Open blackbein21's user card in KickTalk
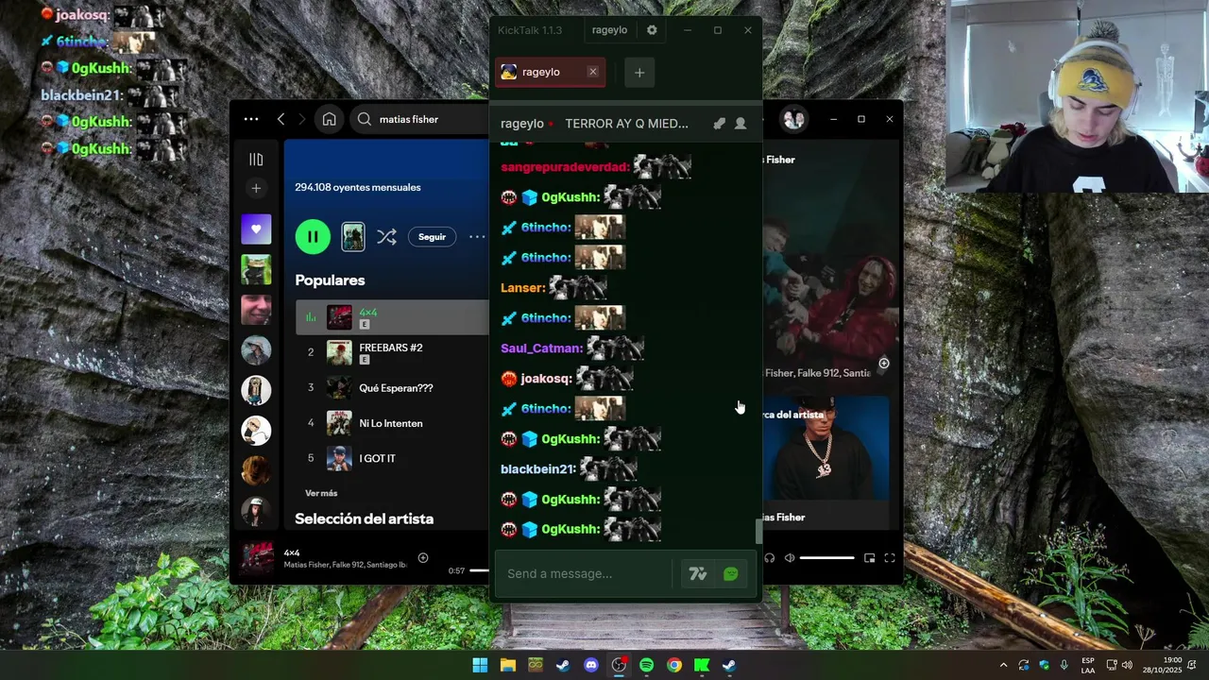This screenshot has width=1209, height=680. point(537,469)
